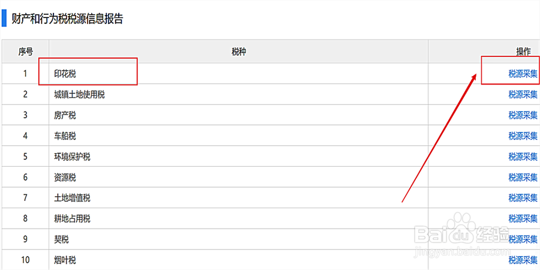The image size is (540, 270).
Task: Open 税源采集 for 环境保护税
Action: tap(523, 157)
